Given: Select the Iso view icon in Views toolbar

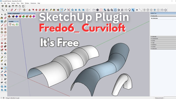Looking at the screenshot, I should click(3, 6).
